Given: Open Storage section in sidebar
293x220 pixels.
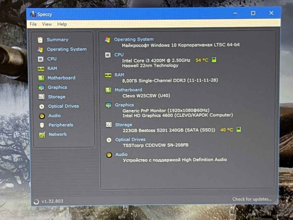Looking at the screenshot, I should pyautogui.click(x=57, y=97).
